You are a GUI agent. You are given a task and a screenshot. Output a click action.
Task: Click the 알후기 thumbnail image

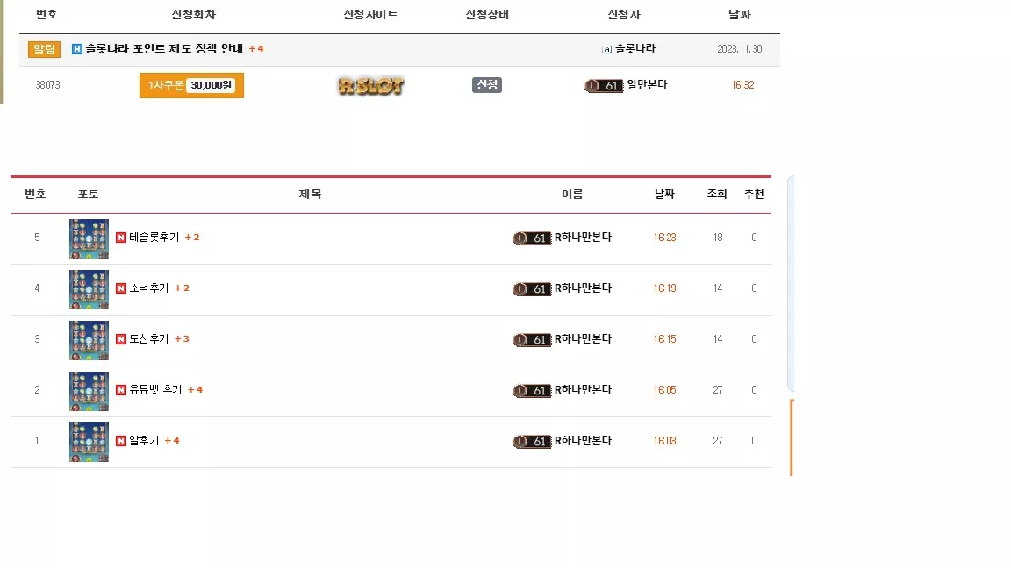(89, 442)
